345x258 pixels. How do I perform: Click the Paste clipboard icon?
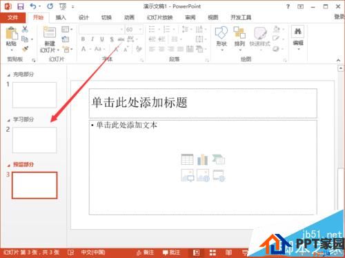tap(12, 33)
